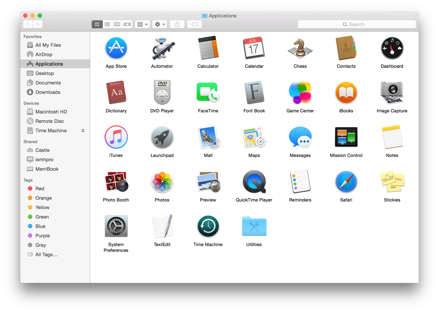Open the Launchpad rocket icon

click(x=162, y=137)
